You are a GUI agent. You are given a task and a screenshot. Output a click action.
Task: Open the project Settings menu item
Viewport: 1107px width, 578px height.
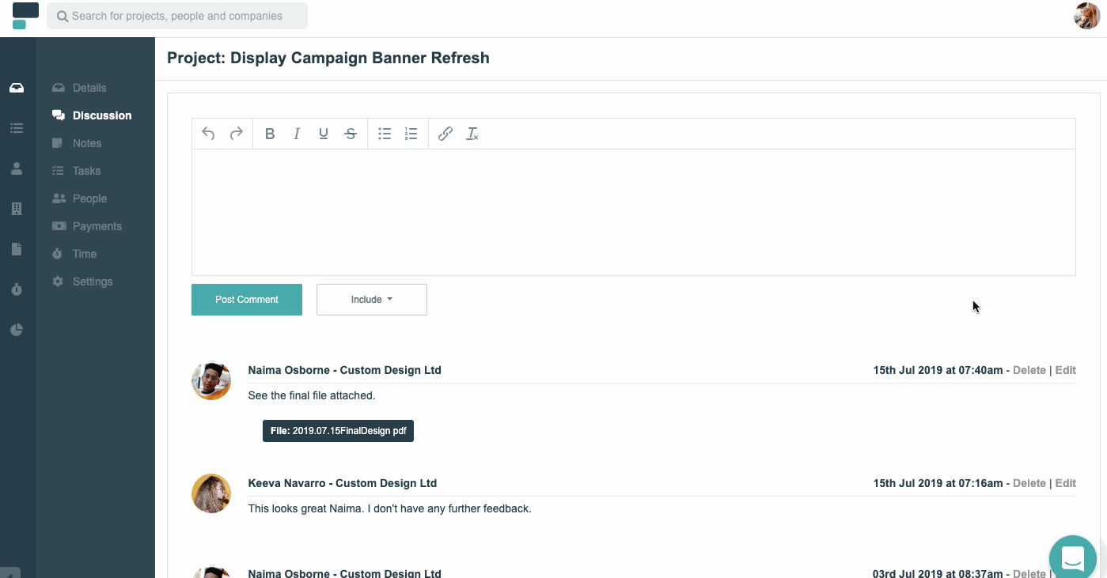click(x=82, y=281)
